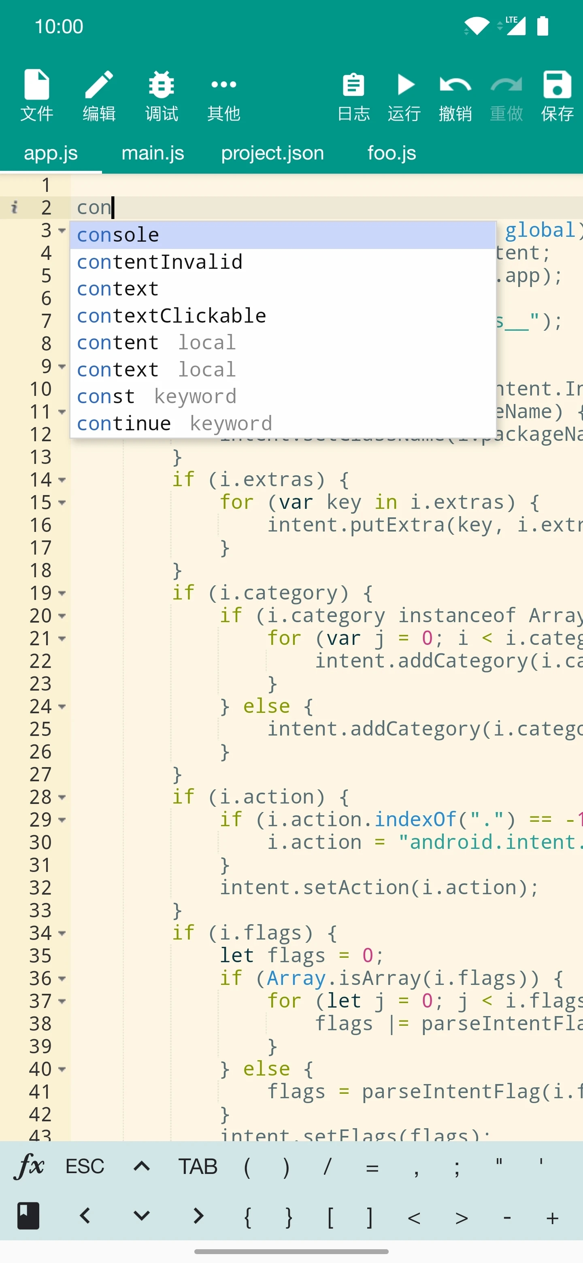
Task: Collapse the fold arrow at line 19
Action: click(x=62, y=593)
